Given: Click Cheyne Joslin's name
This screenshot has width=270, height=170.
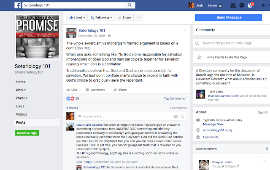Looking at the screenshot, I should [222, 162].
